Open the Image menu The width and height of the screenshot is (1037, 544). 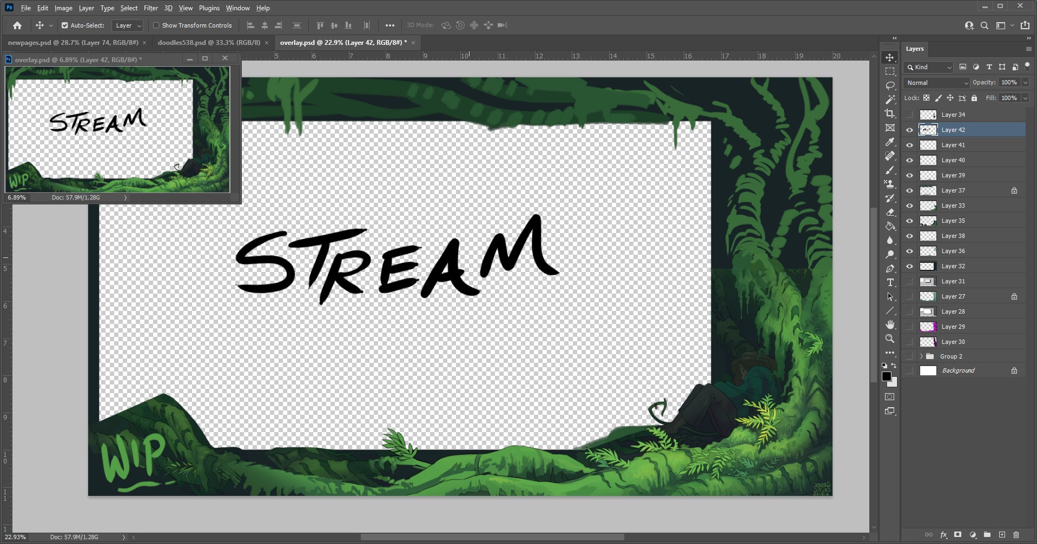63,8
